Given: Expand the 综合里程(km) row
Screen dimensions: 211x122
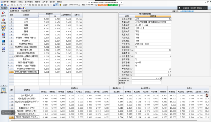Looking at the screenshot, I should tap(120, 56).
